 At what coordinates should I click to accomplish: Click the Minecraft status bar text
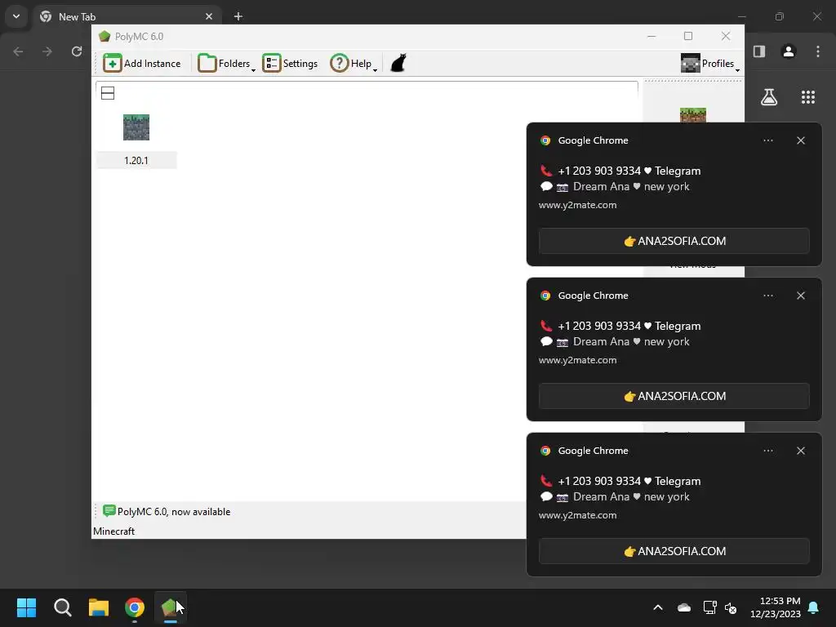coord(113,531)
